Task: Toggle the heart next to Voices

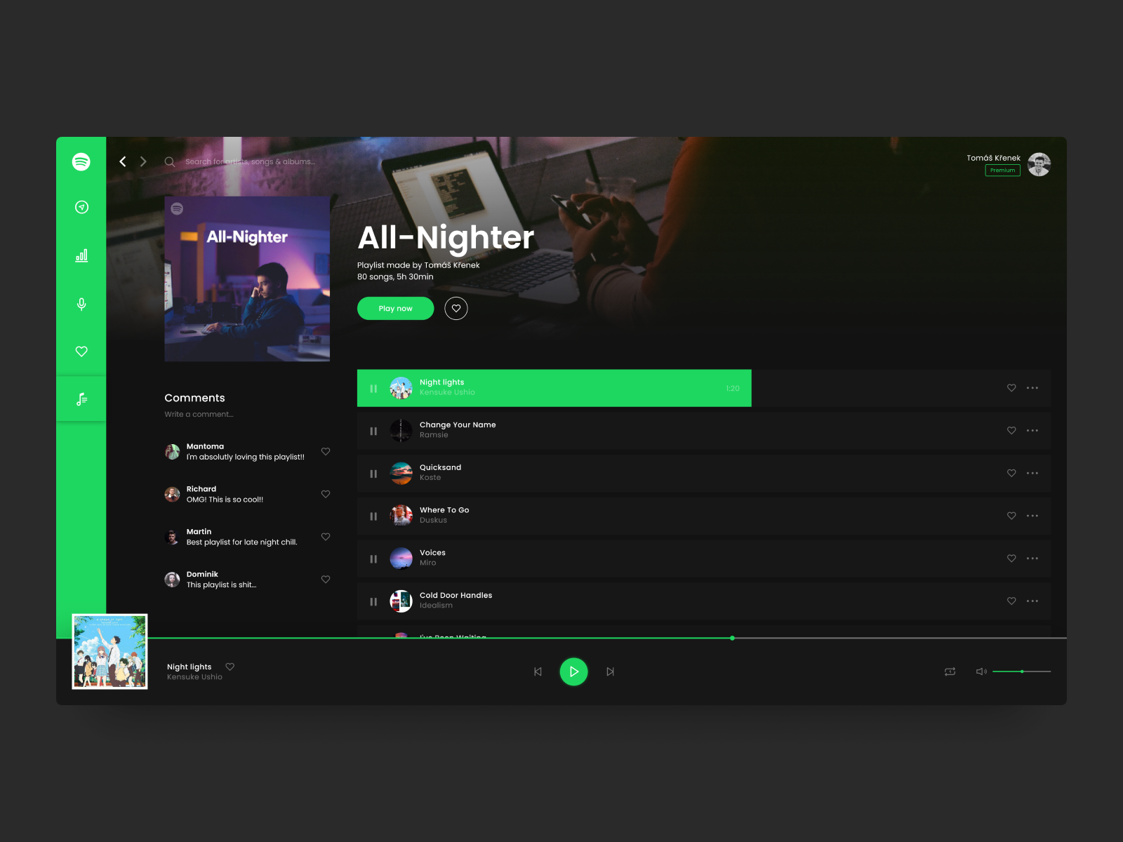Action: pyautogui.click(x=1011, y=559)
